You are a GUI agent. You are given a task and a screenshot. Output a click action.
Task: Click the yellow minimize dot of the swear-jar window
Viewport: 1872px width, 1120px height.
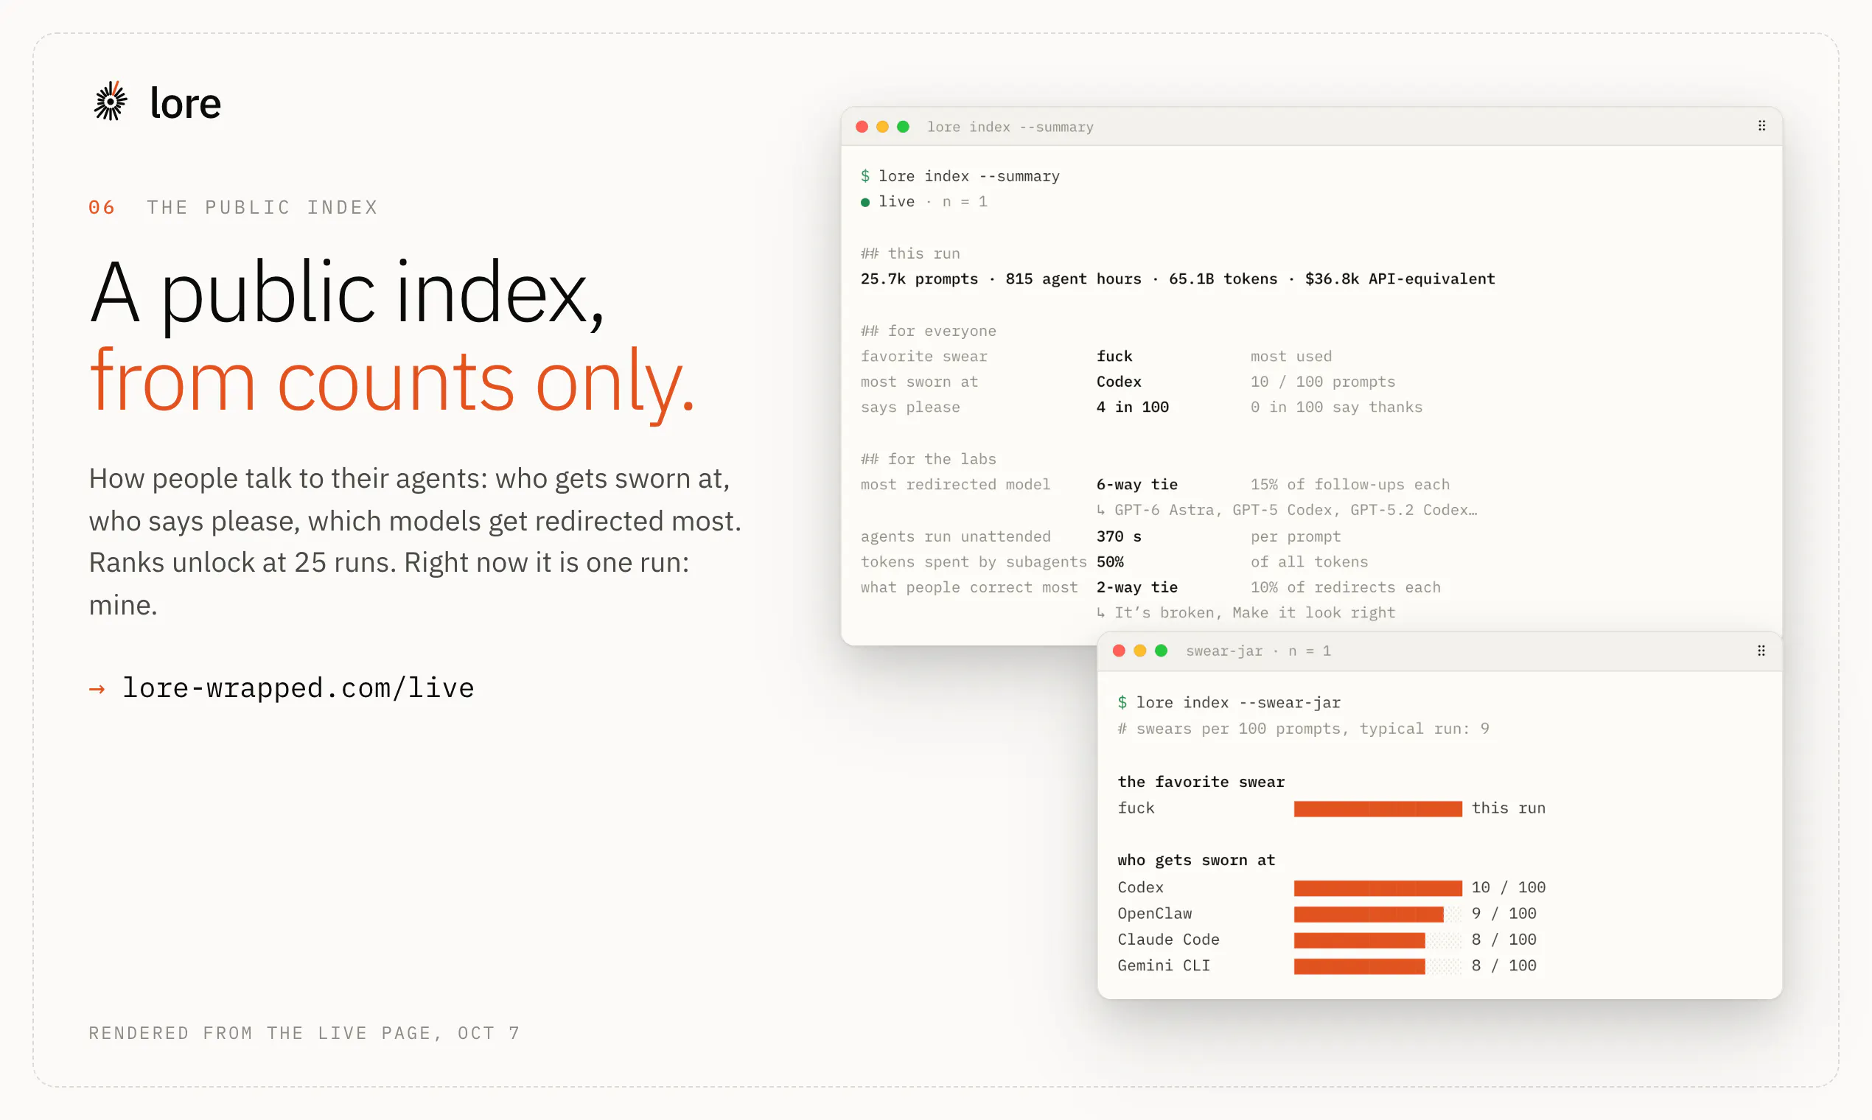(x=1140, y=651)
